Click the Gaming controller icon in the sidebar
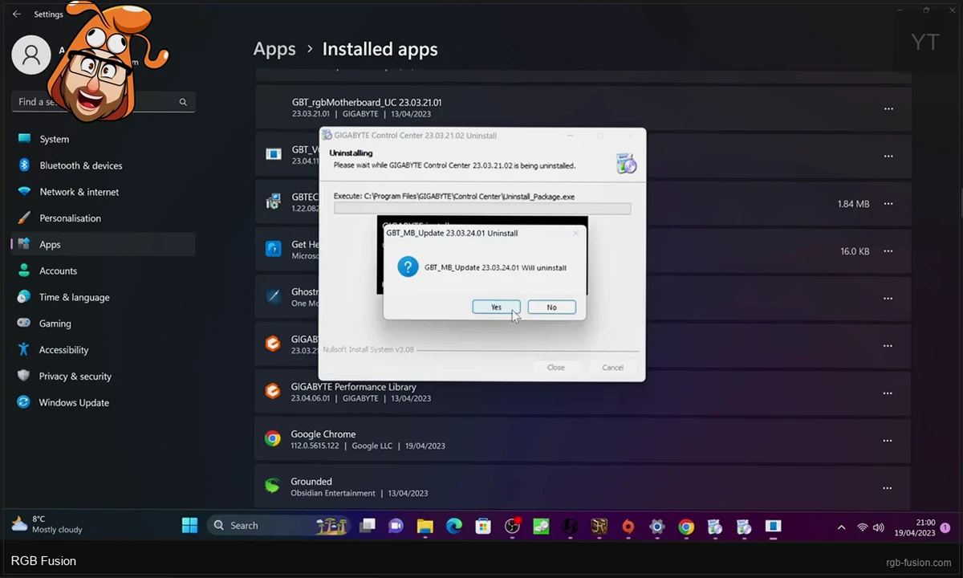 [x=24, y=324]
